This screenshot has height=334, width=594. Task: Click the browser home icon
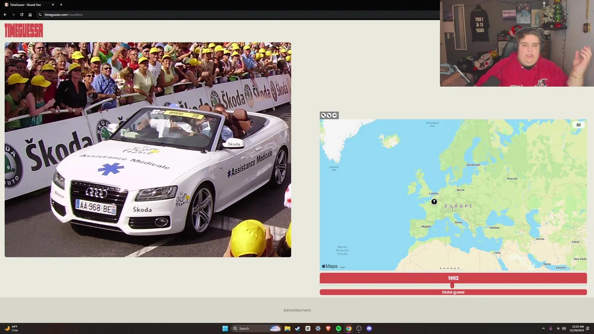pyautogui.click(x=30, y=14)
